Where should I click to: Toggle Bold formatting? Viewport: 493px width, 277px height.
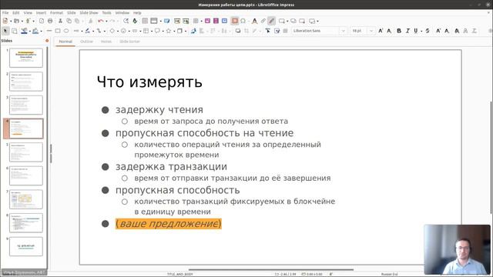click(399, 31)
